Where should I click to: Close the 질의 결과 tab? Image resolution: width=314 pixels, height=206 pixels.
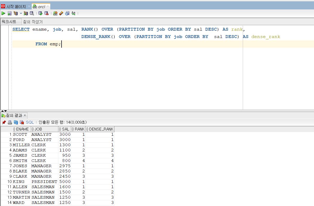tap(25, 115)
